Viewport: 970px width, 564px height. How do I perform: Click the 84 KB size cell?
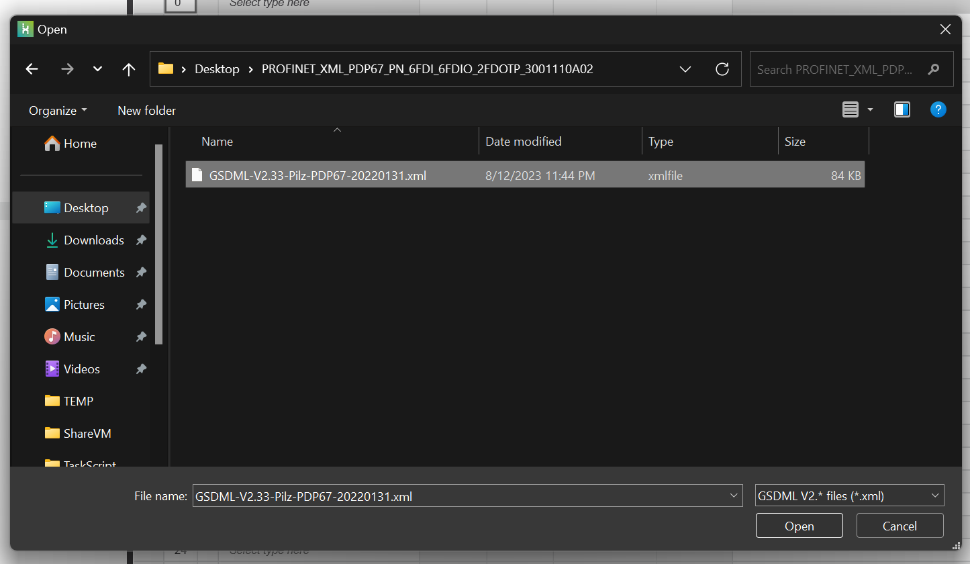pyautogui.click(x=846, y=176)
